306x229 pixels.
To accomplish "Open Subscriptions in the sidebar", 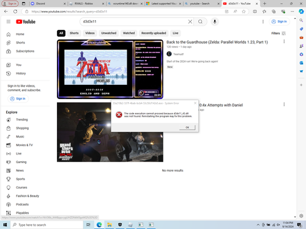I will pyautogui.click(x=25, y=51).
